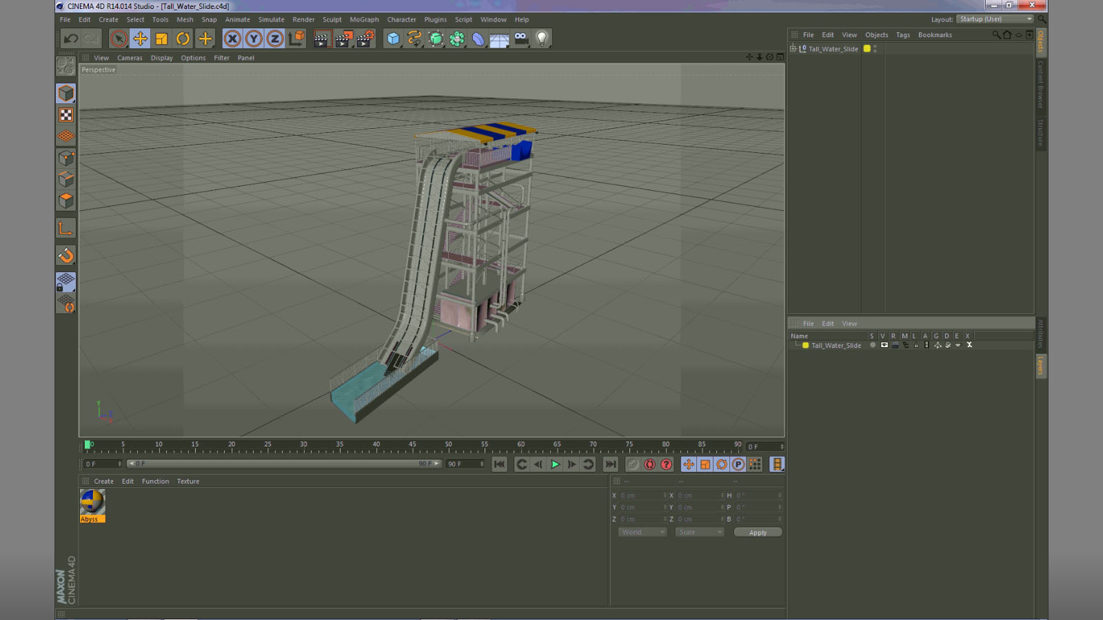
Task: Open the Bend deformer icon
Action: 478,39
